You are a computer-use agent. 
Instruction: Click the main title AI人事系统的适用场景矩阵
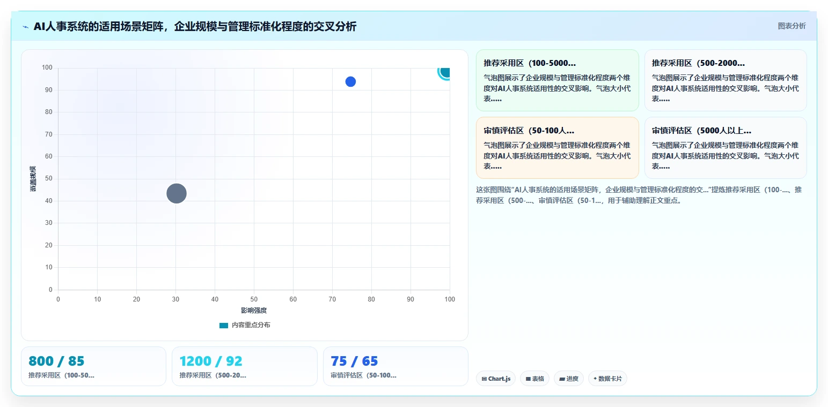(x=195, y=27)
